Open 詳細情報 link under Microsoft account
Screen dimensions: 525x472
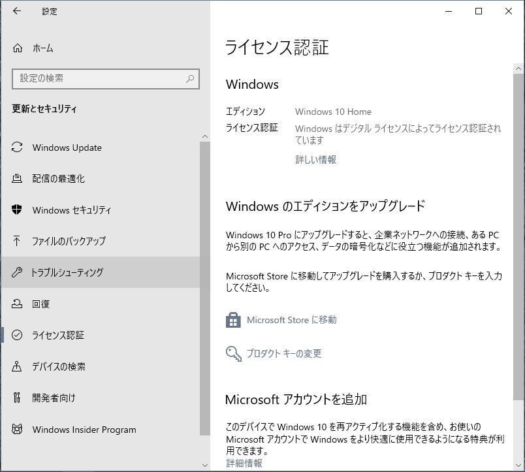[x=244, y=463]
